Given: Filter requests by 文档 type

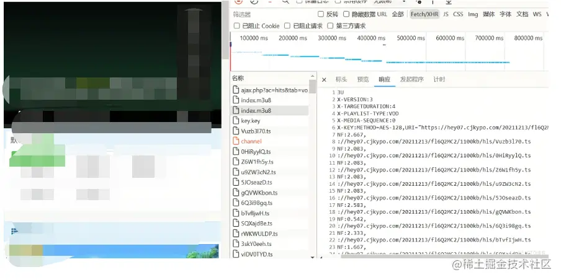Looking at the screenshot, I should point(523,14).
